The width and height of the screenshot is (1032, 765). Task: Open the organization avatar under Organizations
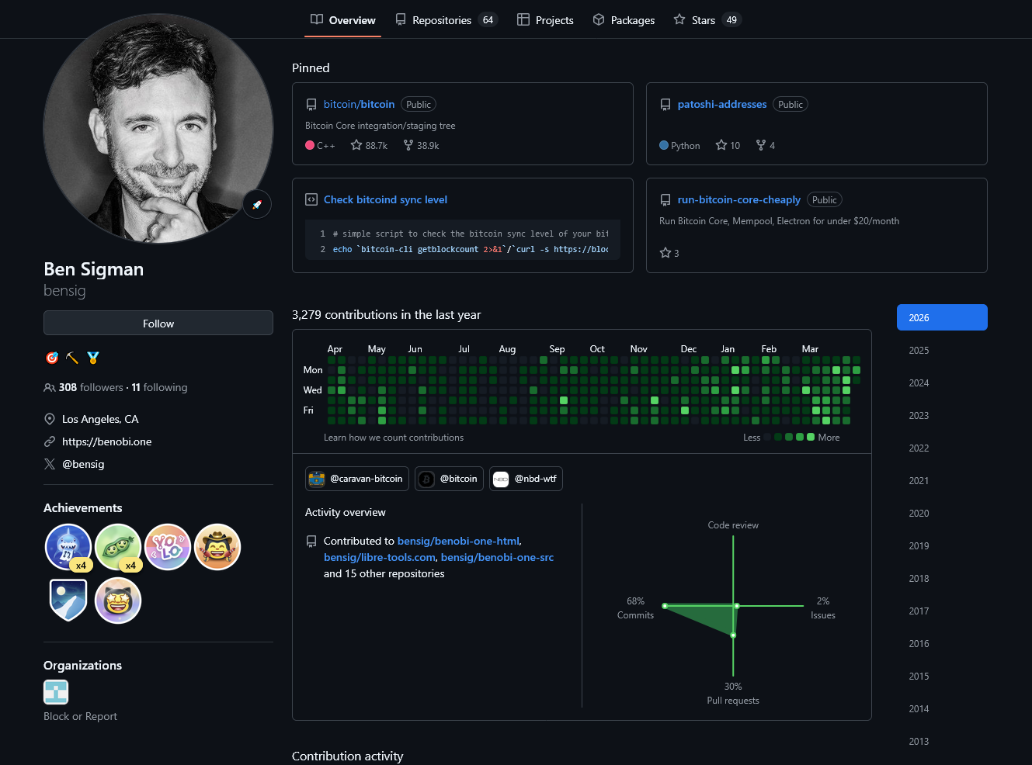56,691
